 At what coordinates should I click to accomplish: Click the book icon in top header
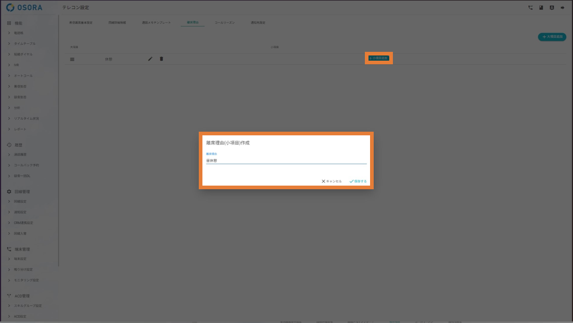click(541, 8)
